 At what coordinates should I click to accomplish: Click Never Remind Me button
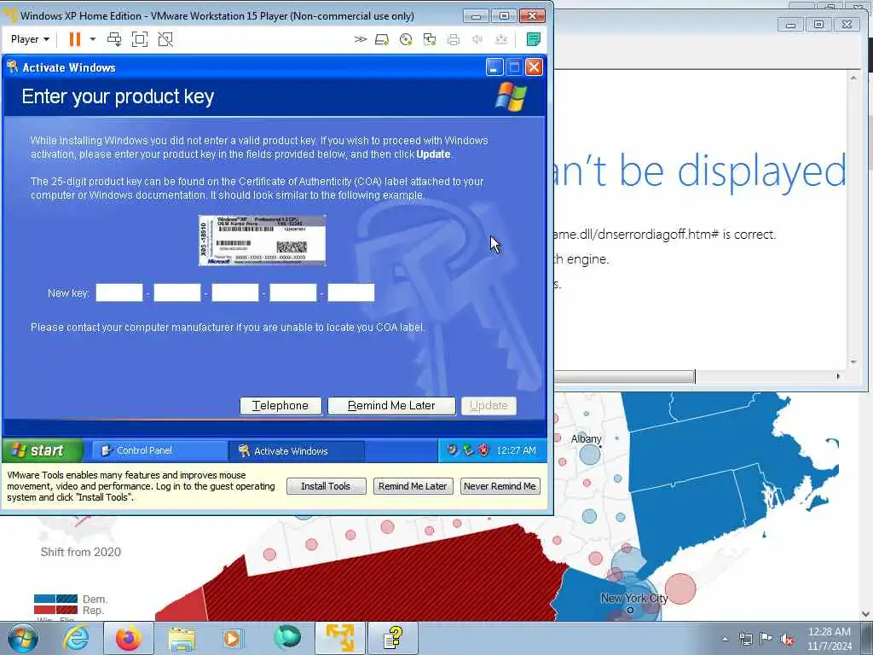coord(500,486)
